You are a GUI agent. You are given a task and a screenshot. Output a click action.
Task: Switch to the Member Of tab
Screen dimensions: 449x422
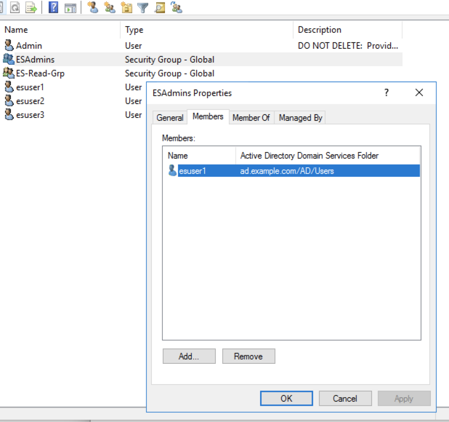[x=251, y=118]
